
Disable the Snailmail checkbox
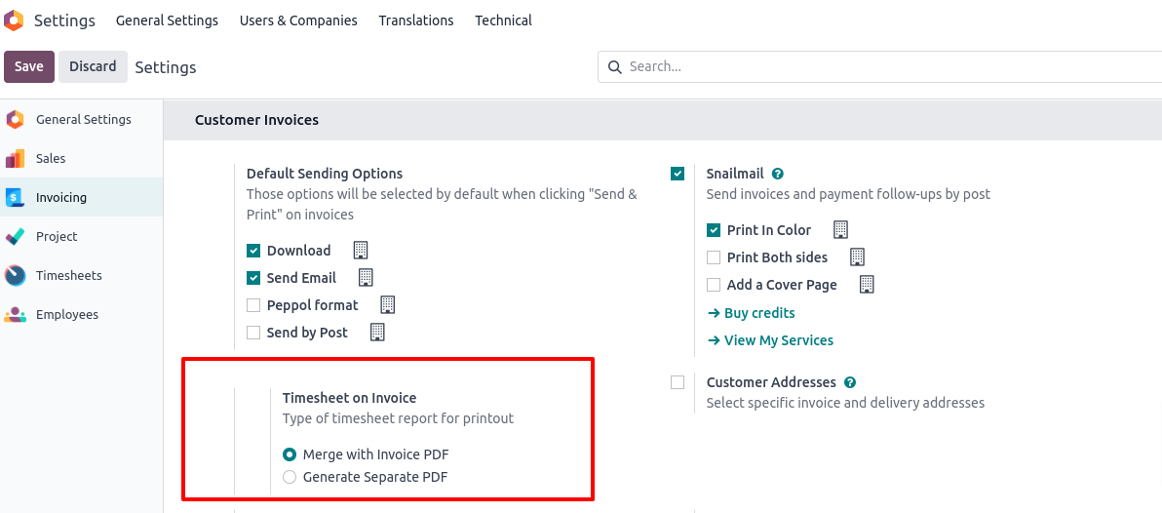click(678, 174)
